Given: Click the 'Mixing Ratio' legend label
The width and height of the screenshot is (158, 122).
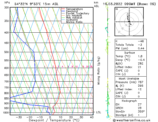Looking at the screenshot, I should click(x=74, y=22).
